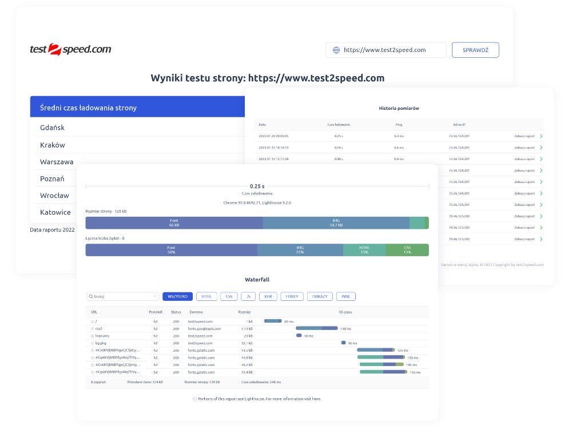
Task: Expand the bg.png request row
Action: pos(92,343)
